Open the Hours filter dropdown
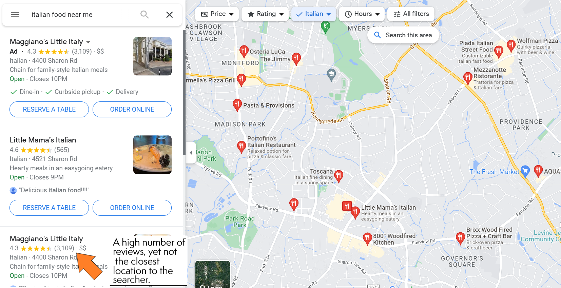This screenshot has width=561, height=288. click(362, 14)
